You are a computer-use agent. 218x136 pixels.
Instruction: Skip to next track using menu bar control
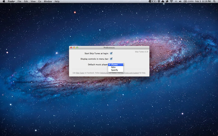tap(155, 1)
